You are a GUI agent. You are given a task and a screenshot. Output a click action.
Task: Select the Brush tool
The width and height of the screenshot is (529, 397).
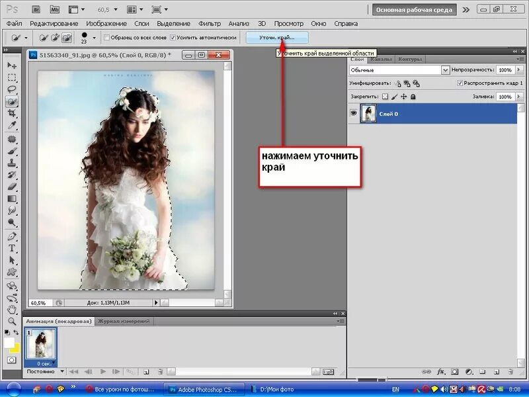[x=12, y=151]
